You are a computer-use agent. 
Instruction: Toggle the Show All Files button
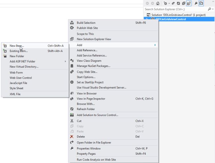pyautogui.click(x=189, y=3)
